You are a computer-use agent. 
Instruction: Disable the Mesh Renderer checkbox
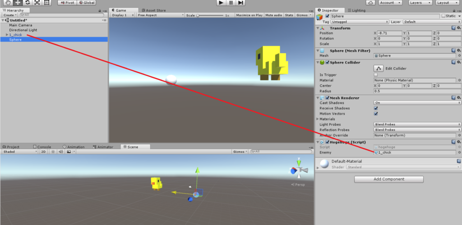click(x=328, y=98)
